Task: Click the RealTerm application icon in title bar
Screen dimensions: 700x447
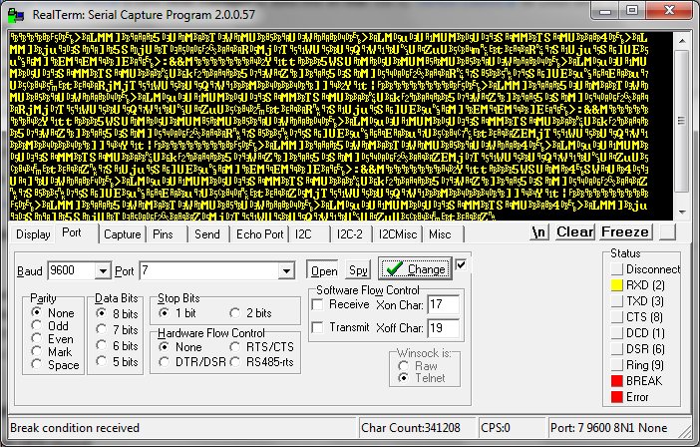Action: click(x=16, y=15)
